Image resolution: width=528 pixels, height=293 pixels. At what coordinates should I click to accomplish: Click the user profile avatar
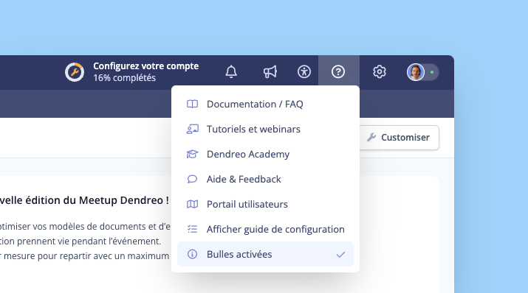pos(416,72)
